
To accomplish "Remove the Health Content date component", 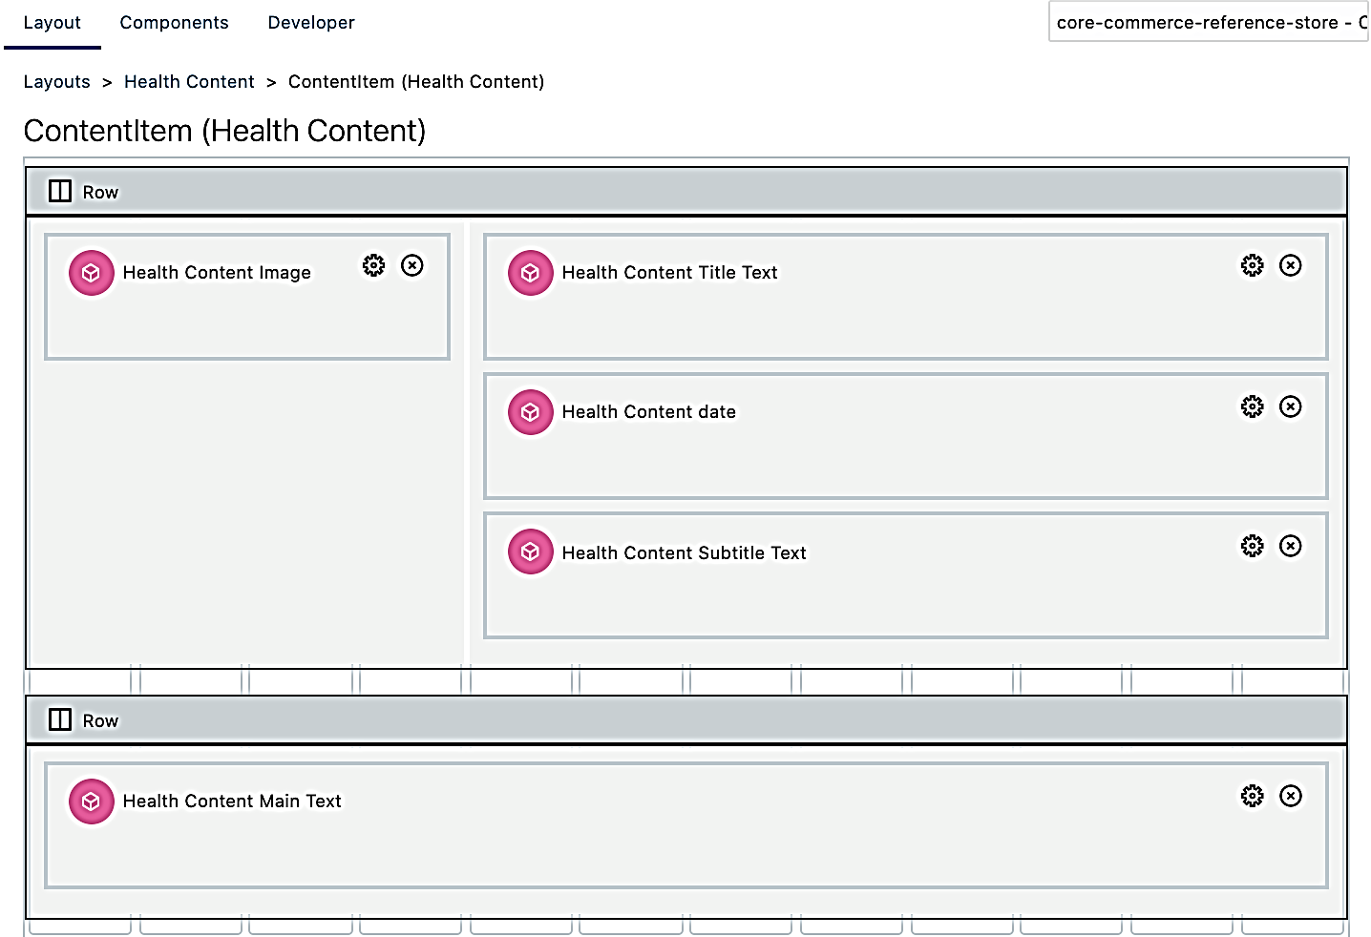I will [x=1291, y=406].
